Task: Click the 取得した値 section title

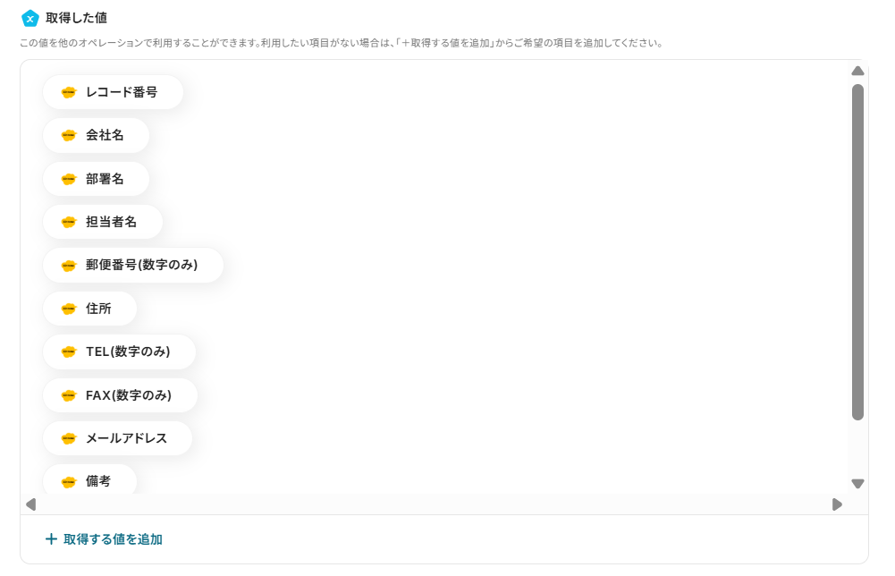Action: click(x=76, y=18)
